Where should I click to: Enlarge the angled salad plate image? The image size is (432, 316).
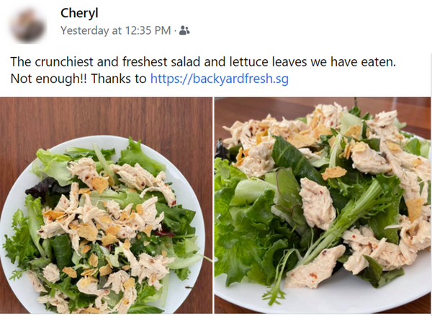click(323, 206)
